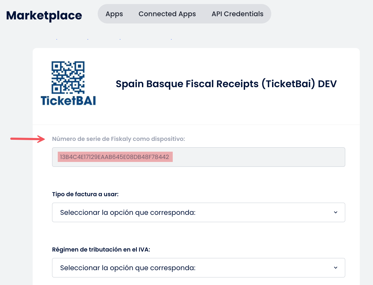Click the chevron in the Régimen de tributación dropdown
Viewport: 373px width, 285px height.
pyautogui.click(x=335, y=268)
